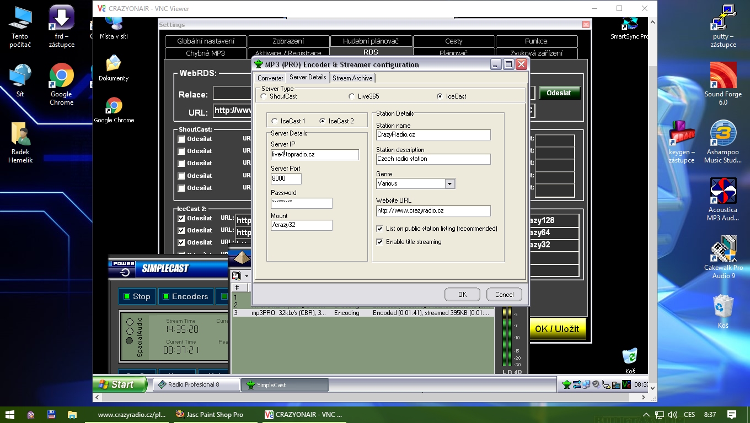This screenshot has width=750, height=423.
Task: Select the ShoutCast server type
Action: 264,96
